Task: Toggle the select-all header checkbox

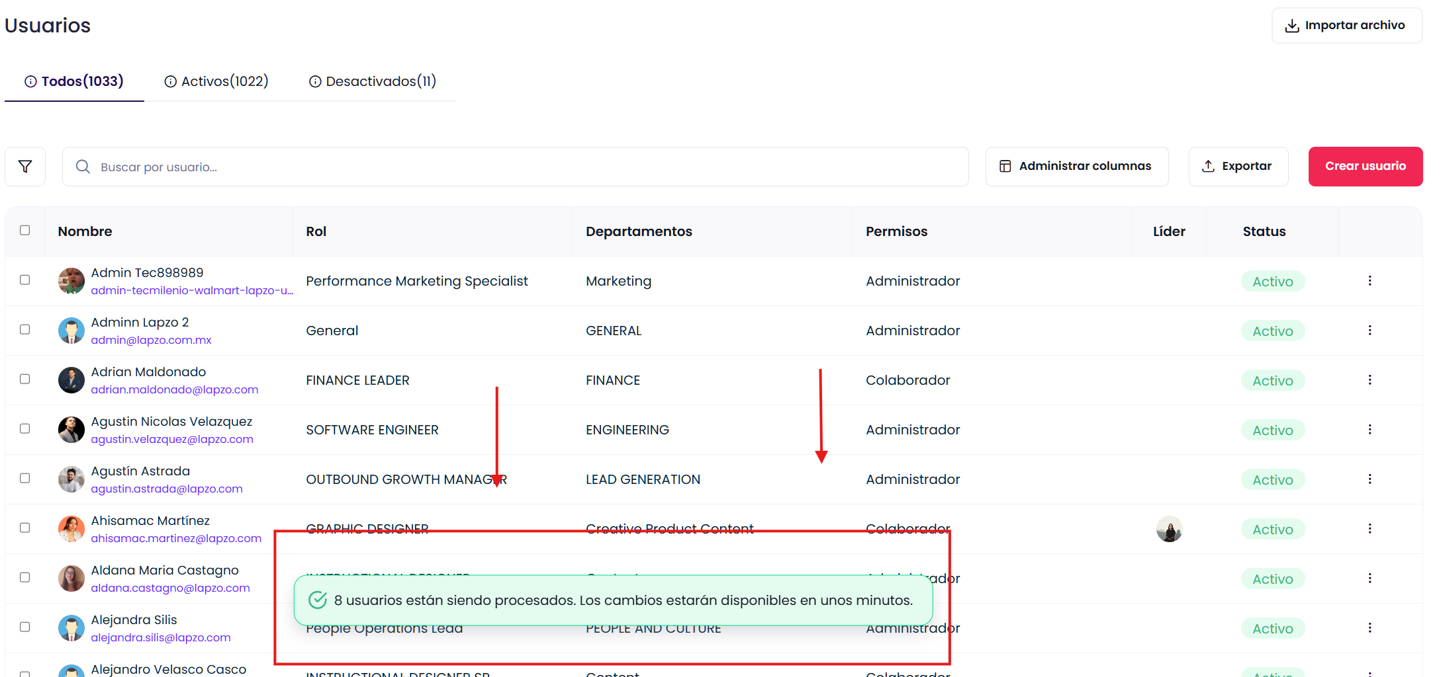Action: pyautogui.click(x=25, y=231)
